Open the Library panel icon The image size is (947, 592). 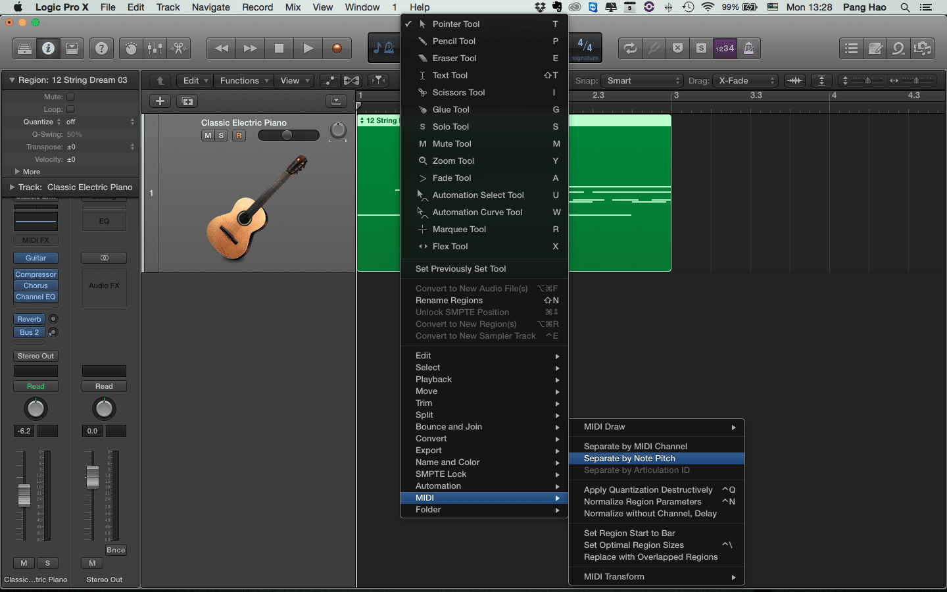tap(24, 48)
